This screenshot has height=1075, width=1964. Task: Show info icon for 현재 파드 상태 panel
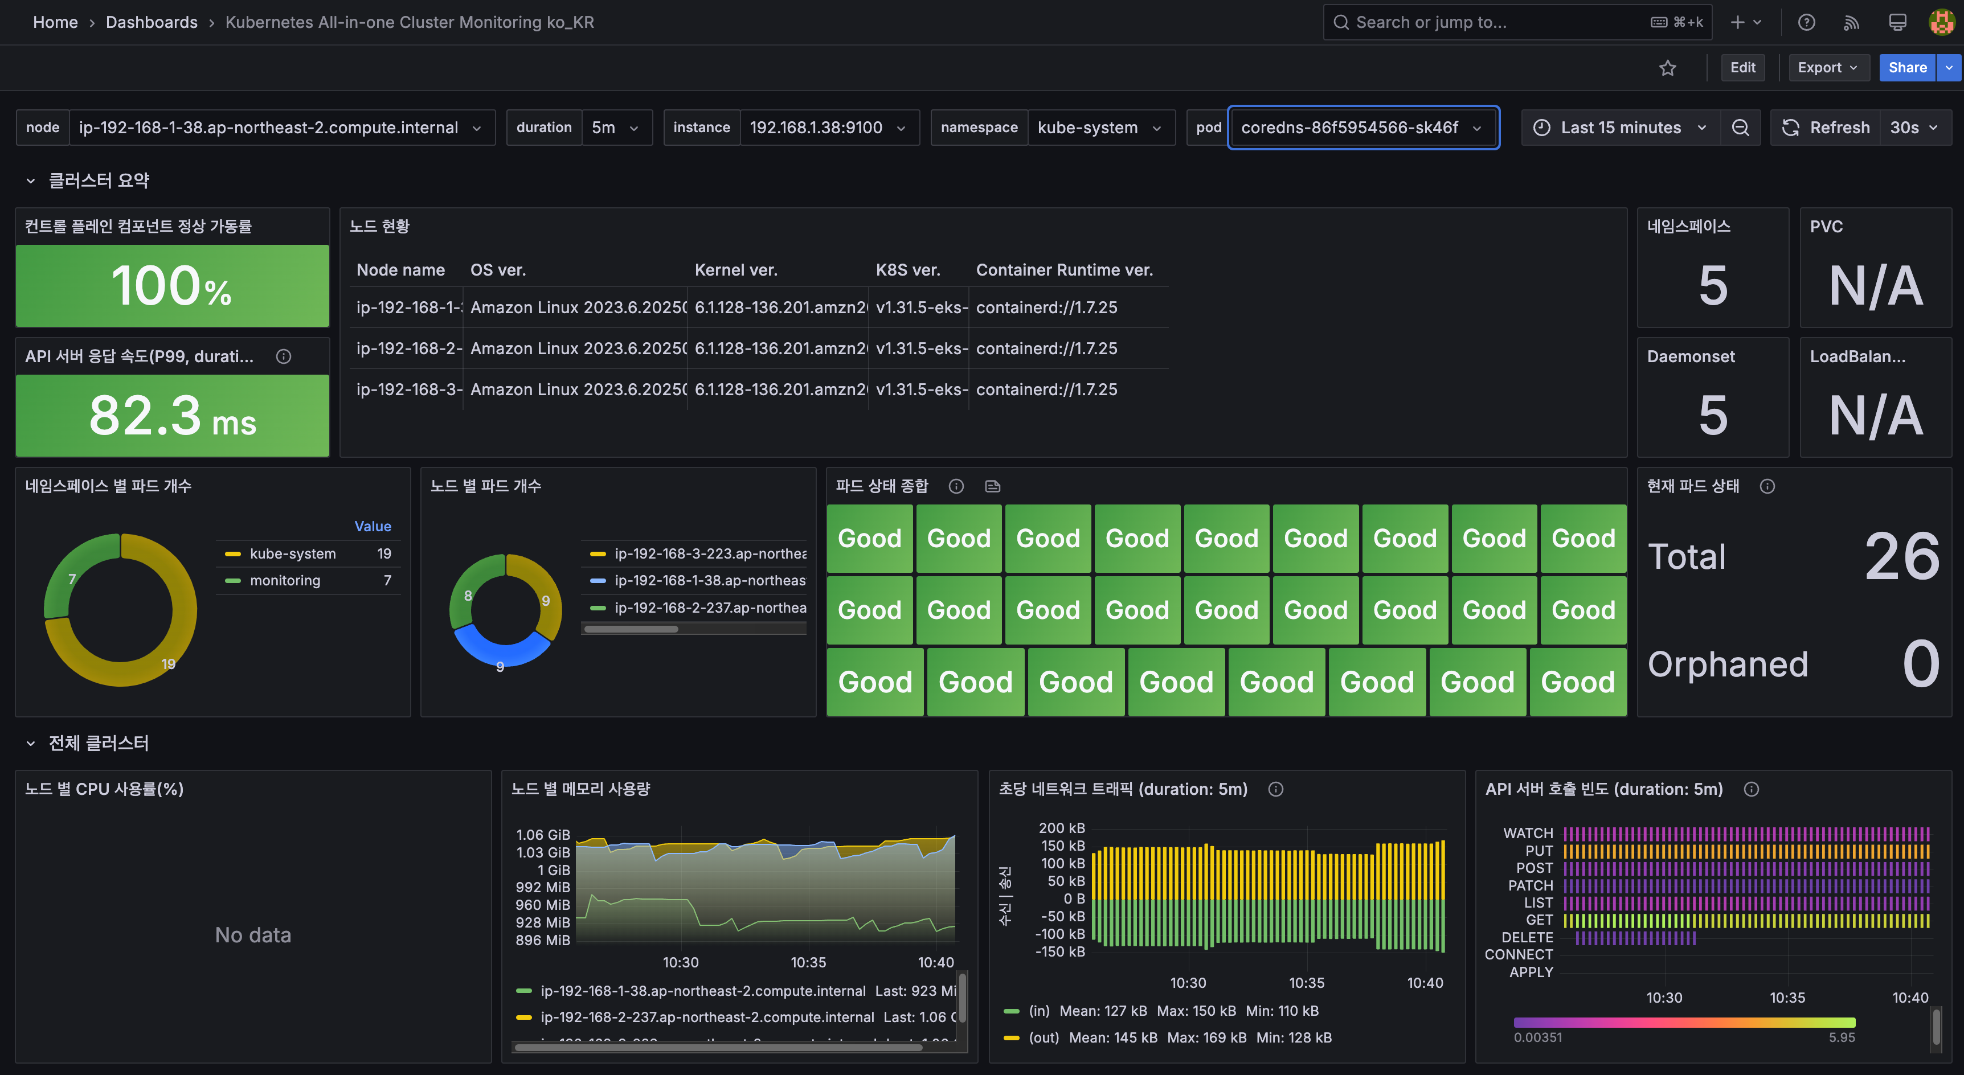[1766, 486]
